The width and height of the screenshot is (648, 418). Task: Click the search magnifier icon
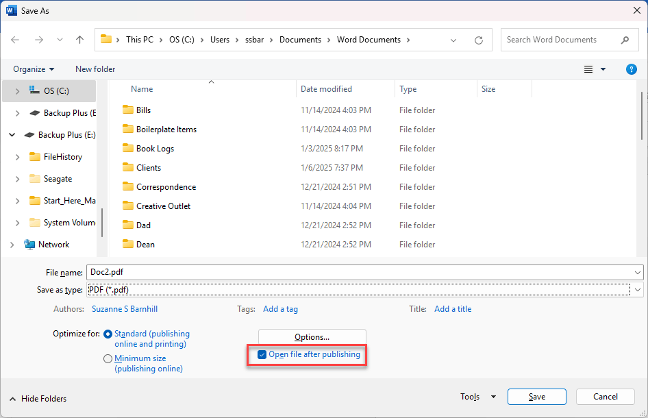pyautogui.click(x=625, y=40)
